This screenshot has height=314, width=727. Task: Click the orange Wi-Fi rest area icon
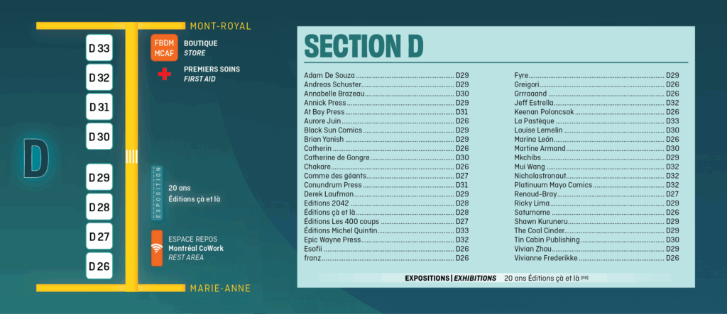(x=156, y=248)
